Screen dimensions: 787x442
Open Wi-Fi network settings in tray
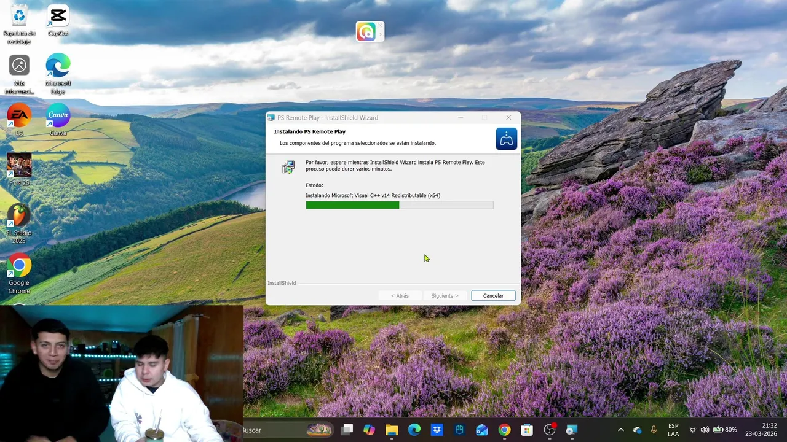click(x=693, y=430)
